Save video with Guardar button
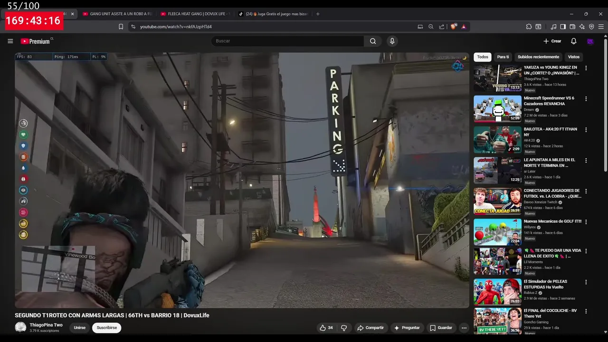The image size is (608, 342). coord(441,328)
